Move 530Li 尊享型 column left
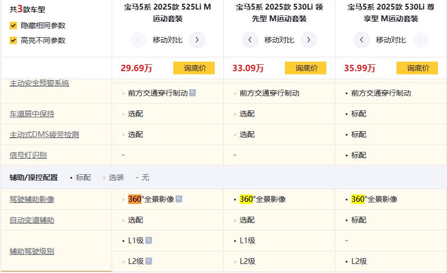The image size is (447, 273). coord(362,40)
